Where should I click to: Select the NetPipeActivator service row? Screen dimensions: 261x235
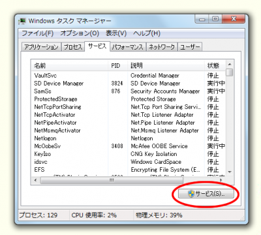click(x=129, y=123)
